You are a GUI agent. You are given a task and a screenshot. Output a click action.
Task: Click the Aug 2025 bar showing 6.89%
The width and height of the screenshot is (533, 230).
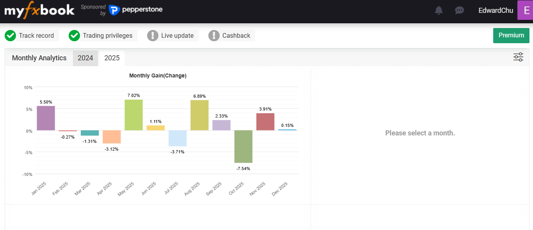[x=199, y=116]
